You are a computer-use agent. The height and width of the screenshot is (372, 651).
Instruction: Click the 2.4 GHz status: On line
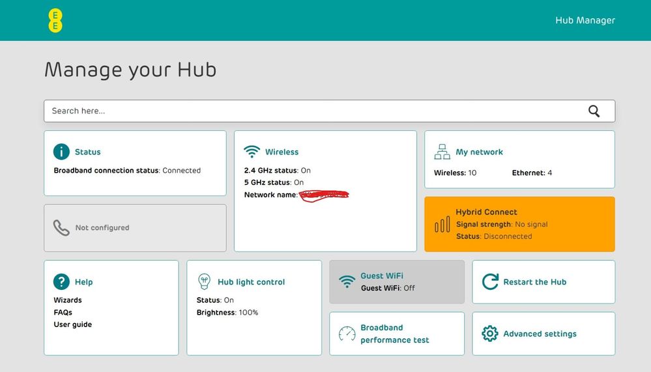[x=278, y=170]
